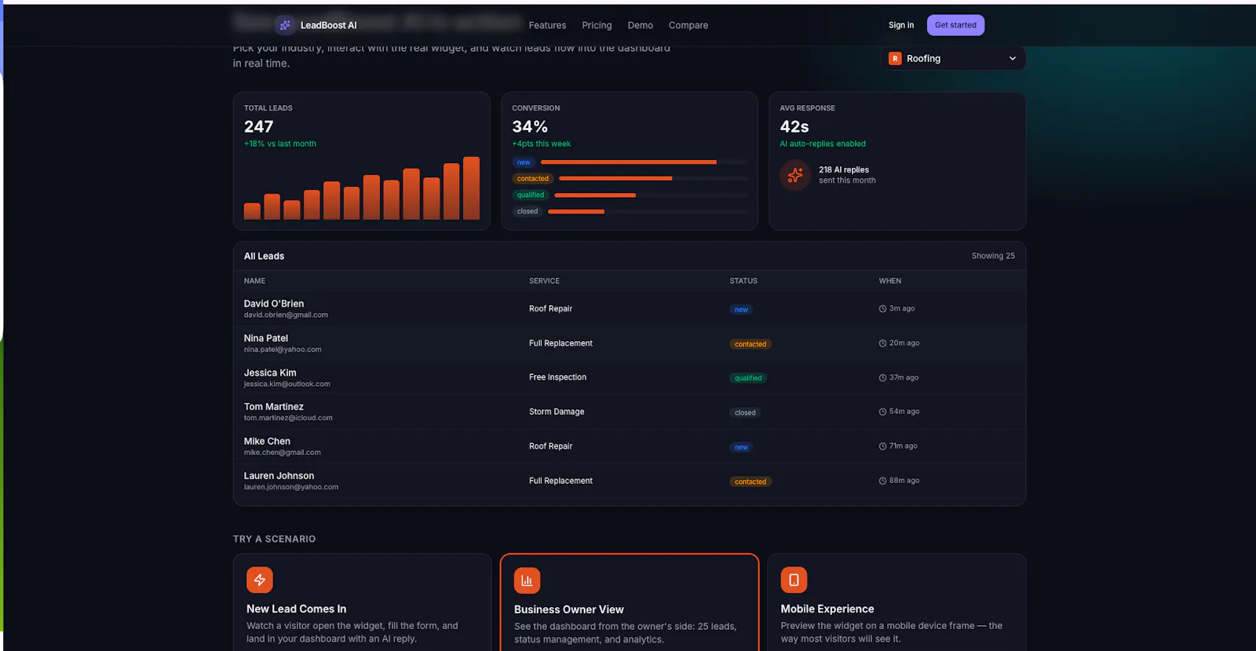Click the clock icon beside 20m ago
Screen dimensions: 1256x651
[x=882, y=344]
